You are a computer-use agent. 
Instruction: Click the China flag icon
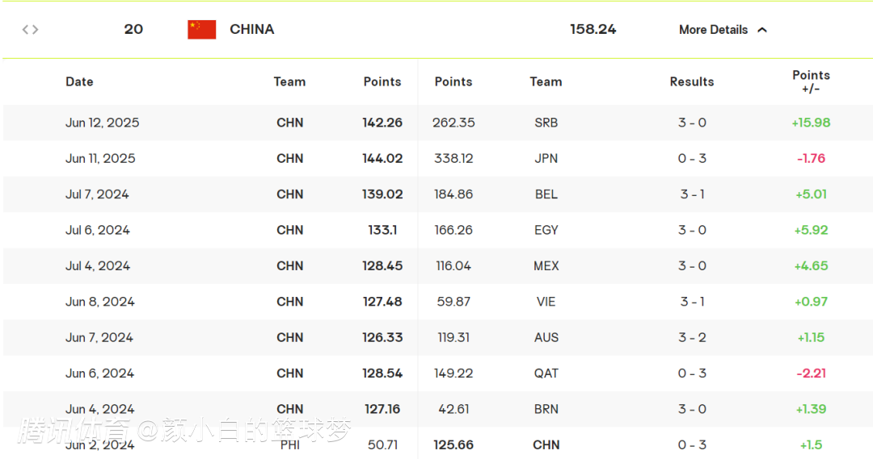(201, 30)
